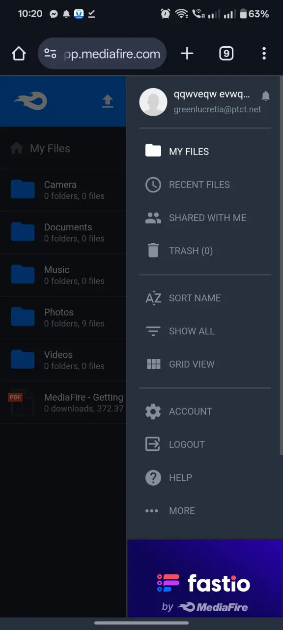Open the Photos folder with 9 files
283x630 pixels.
(x=63, y=317)
